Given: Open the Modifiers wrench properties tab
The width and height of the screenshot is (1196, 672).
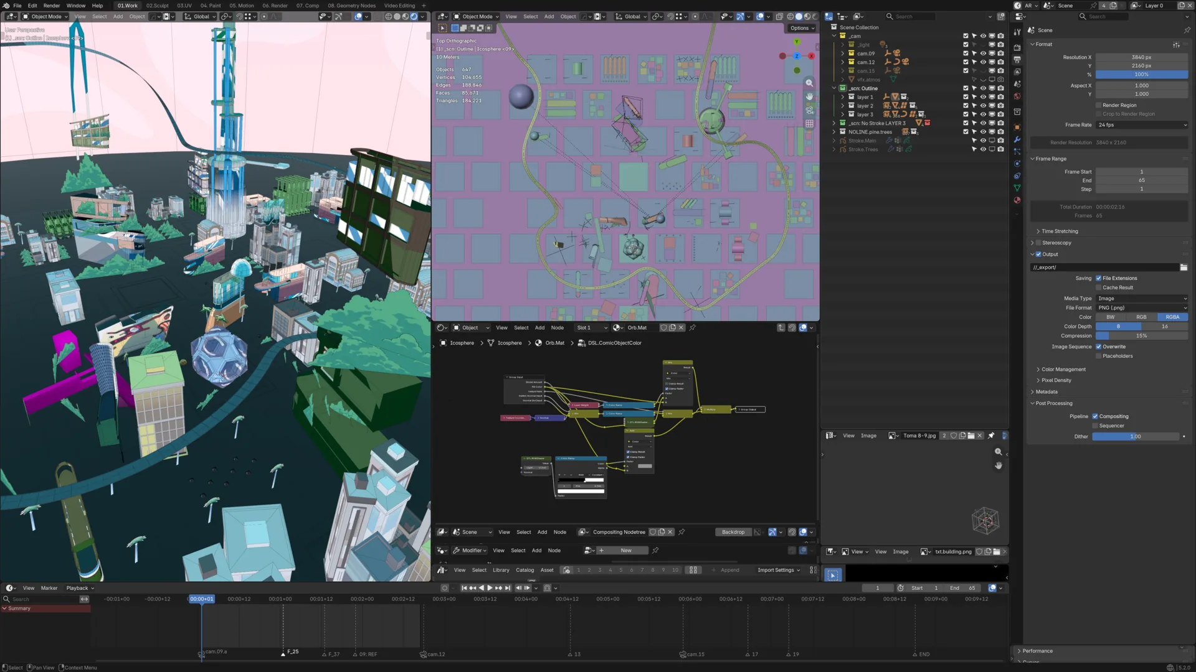Looking at the screenshot, I should [x=1017, y=139].
